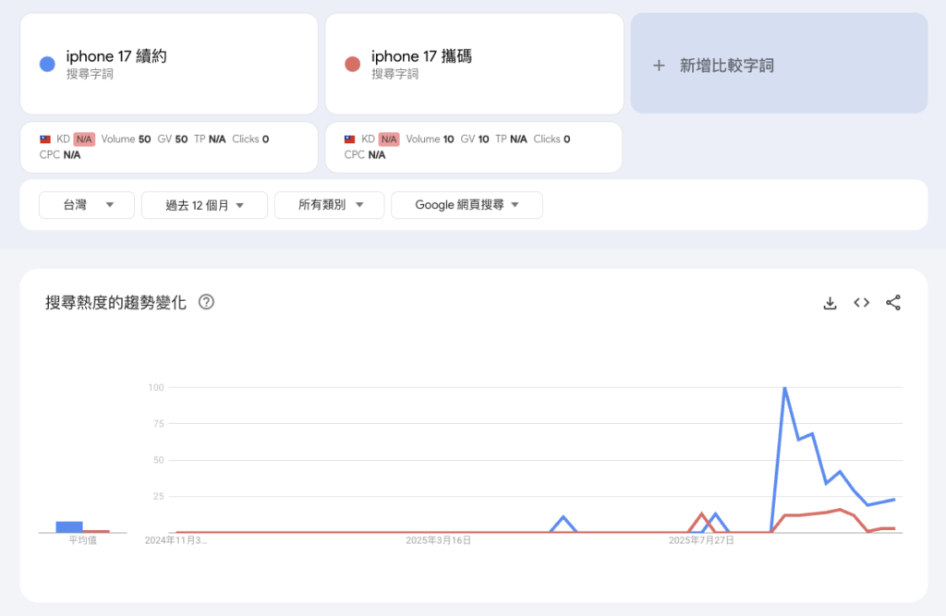Open the 過去 12 個月 time range dropdown
946x616 pixels.
[x=204, y=205]
